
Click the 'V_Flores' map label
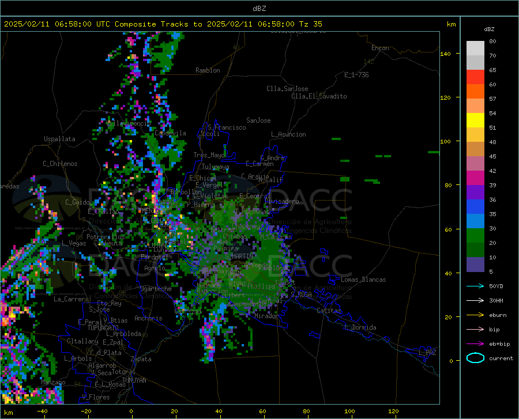pos(96,397)
